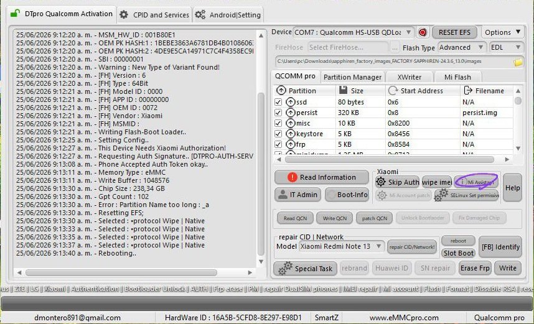
Task: Click the Size column floppy disk icon
Action: coord(344,90)
